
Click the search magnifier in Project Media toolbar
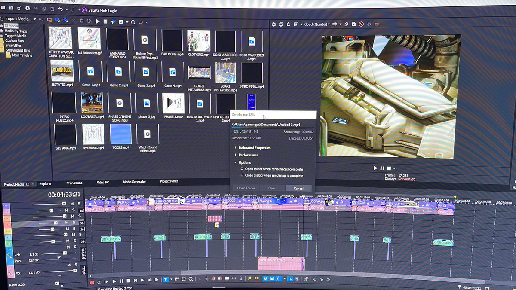pyautogui.click(x=133, y=22)
